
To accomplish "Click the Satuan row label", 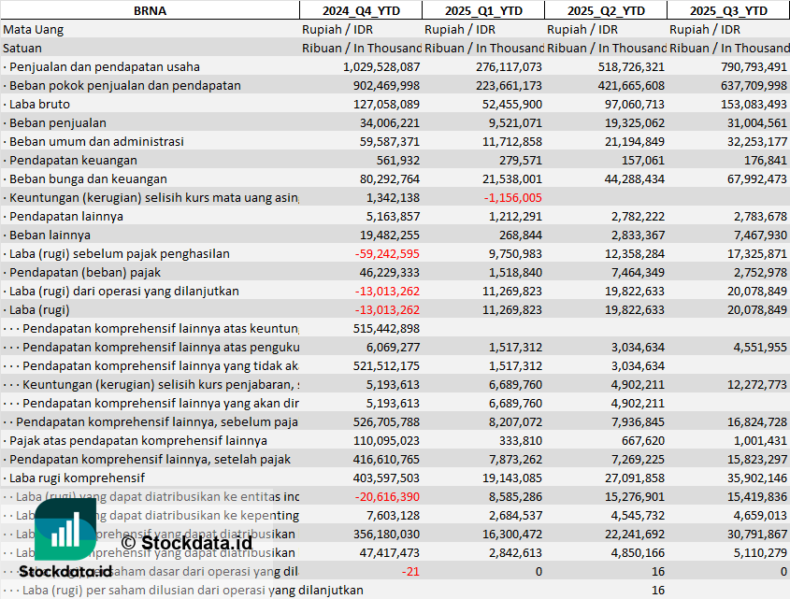I will [22, 49].
